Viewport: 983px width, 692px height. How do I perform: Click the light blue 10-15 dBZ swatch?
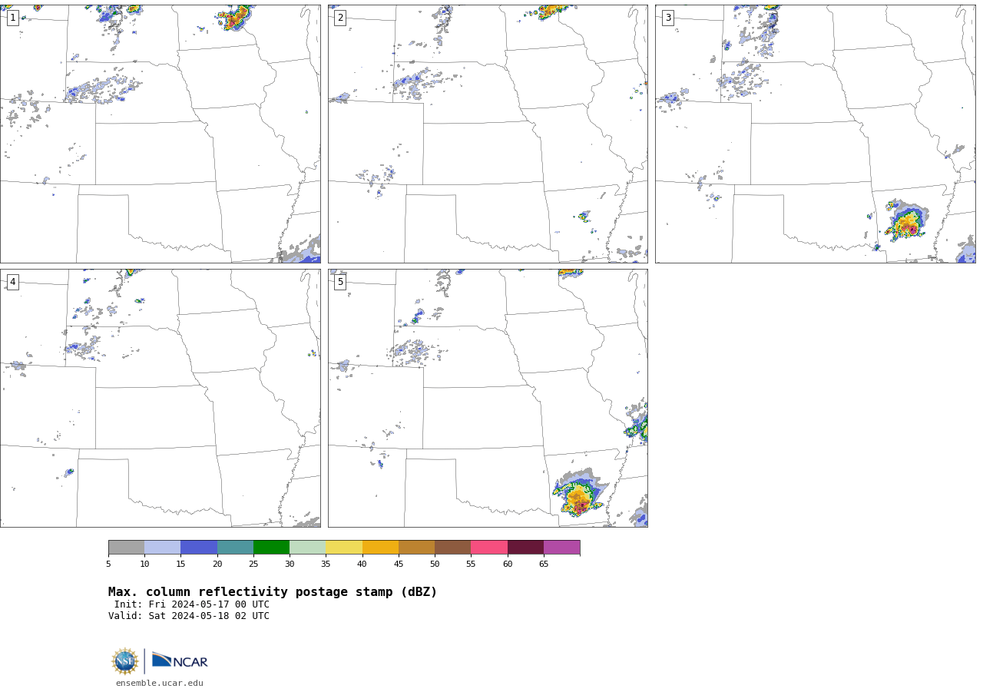pyautogui.click(x=163, y=548)
